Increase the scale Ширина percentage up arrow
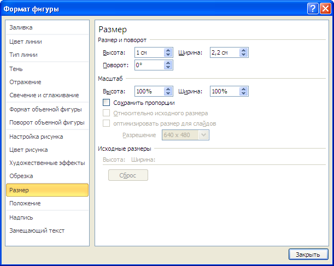This screenshot has height=266, width=334. [244, 89]
